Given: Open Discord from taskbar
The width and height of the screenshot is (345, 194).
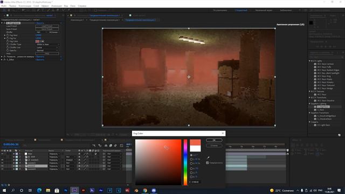Looking at the screenshot, I should (154, 190).
